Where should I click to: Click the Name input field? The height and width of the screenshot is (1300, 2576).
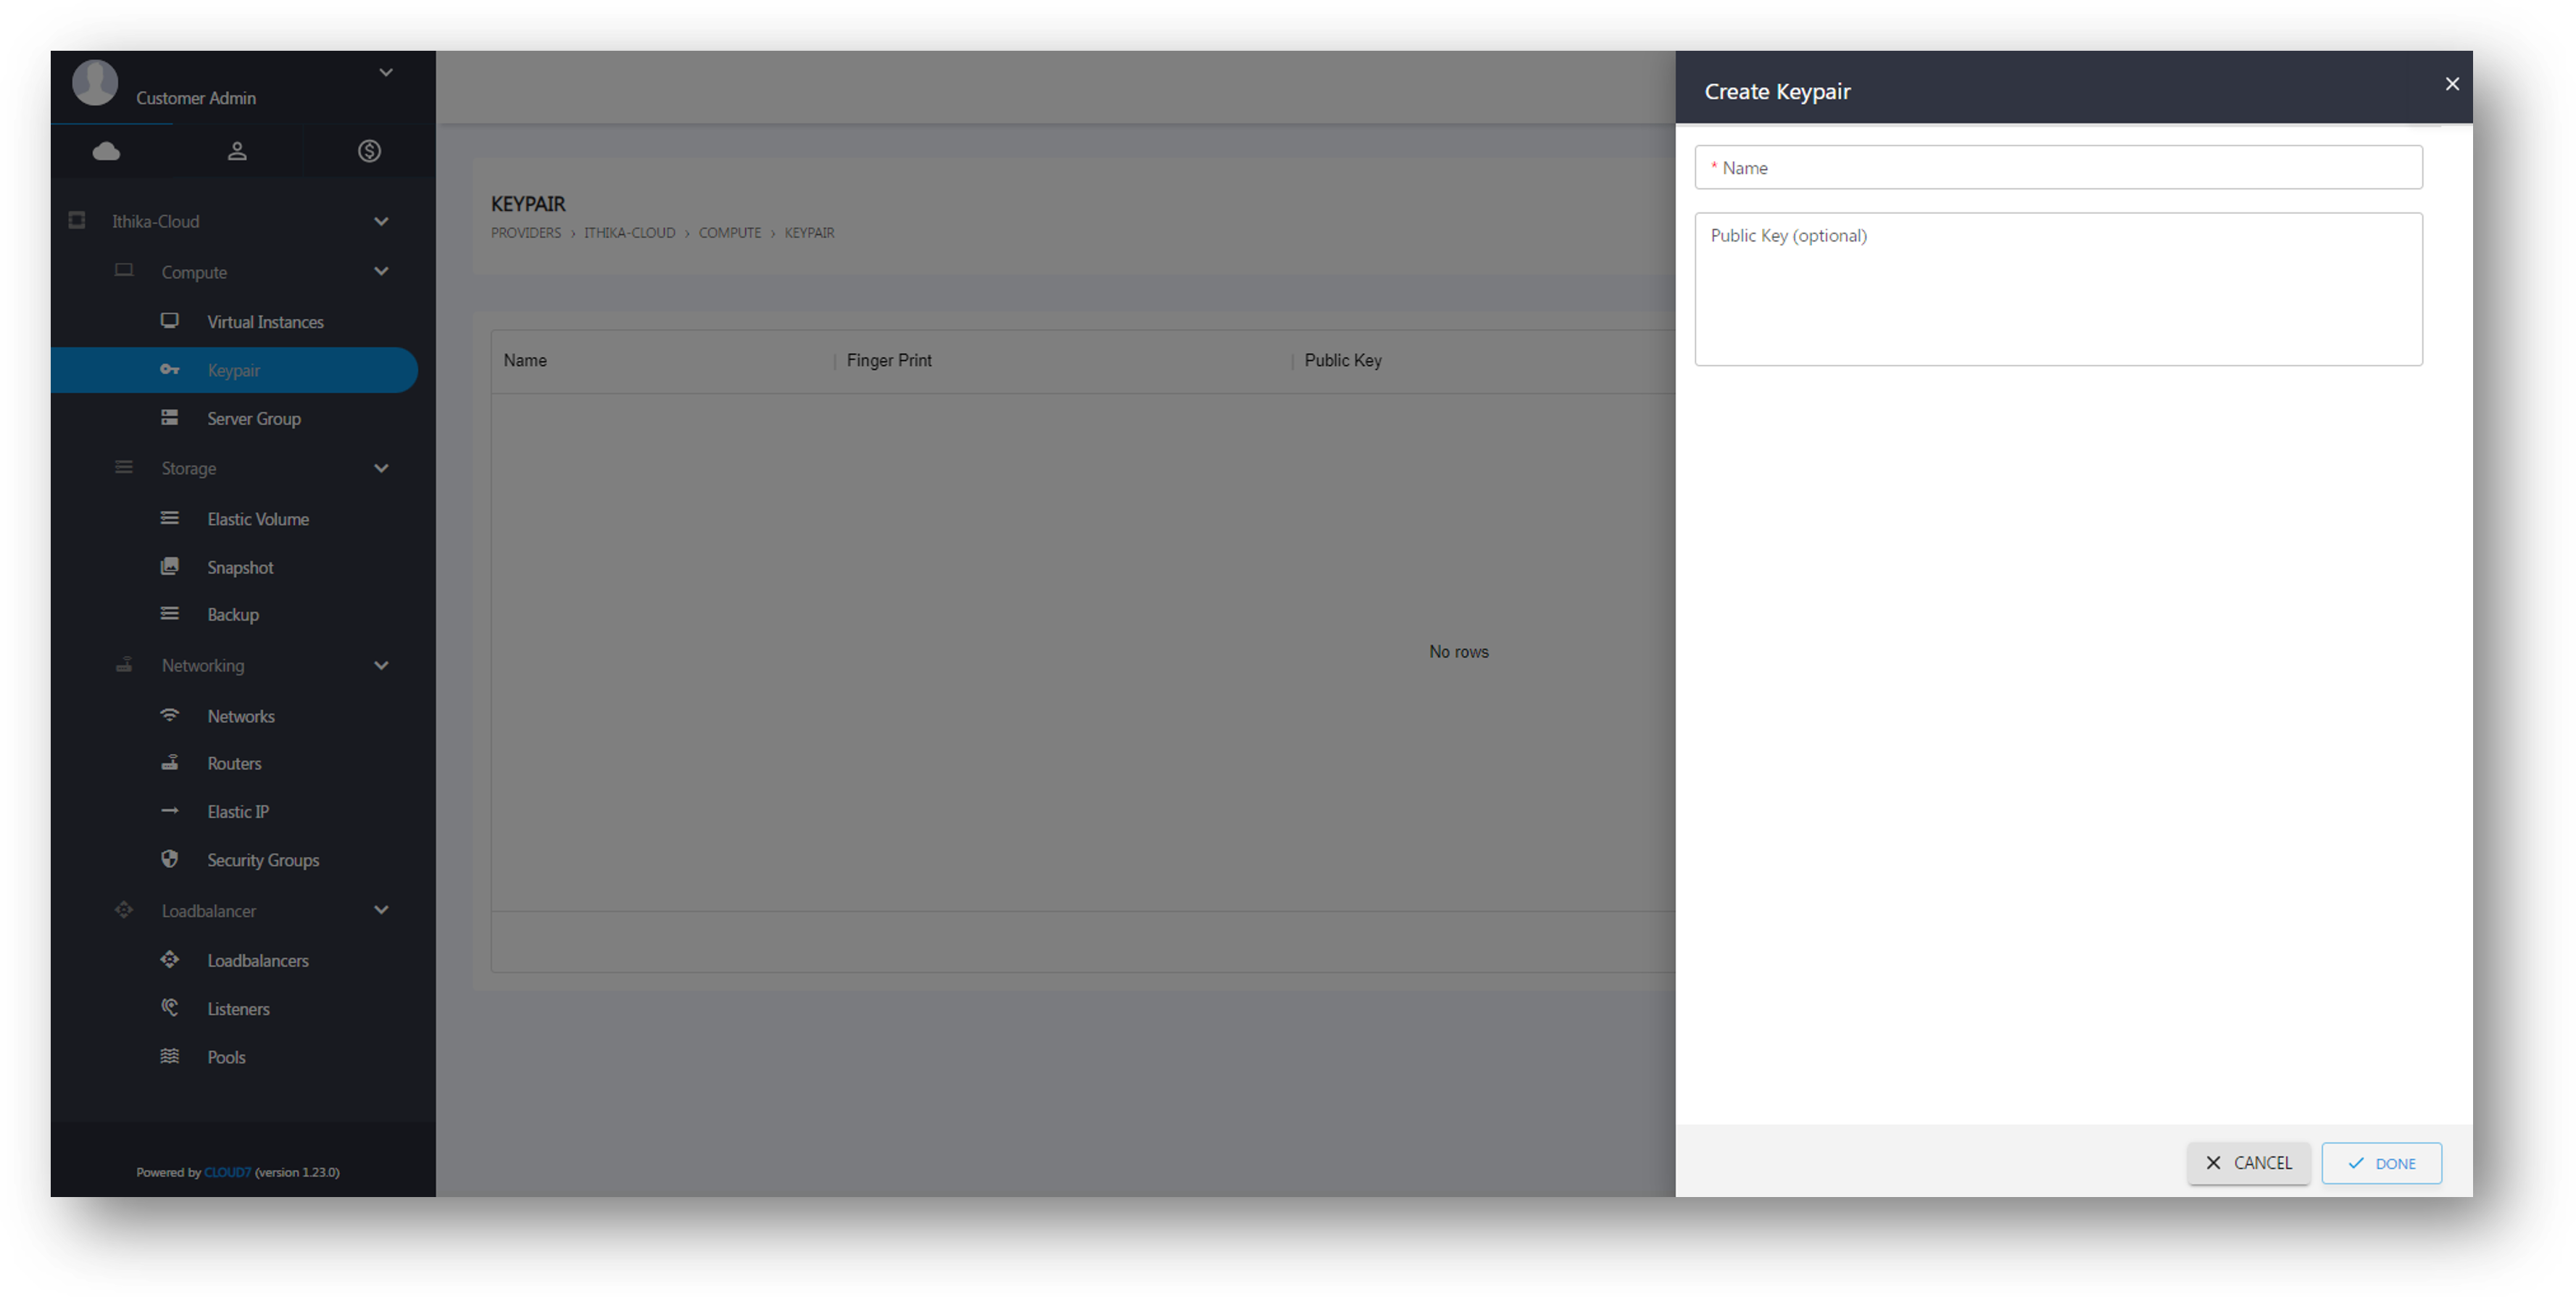[2059, 167]
